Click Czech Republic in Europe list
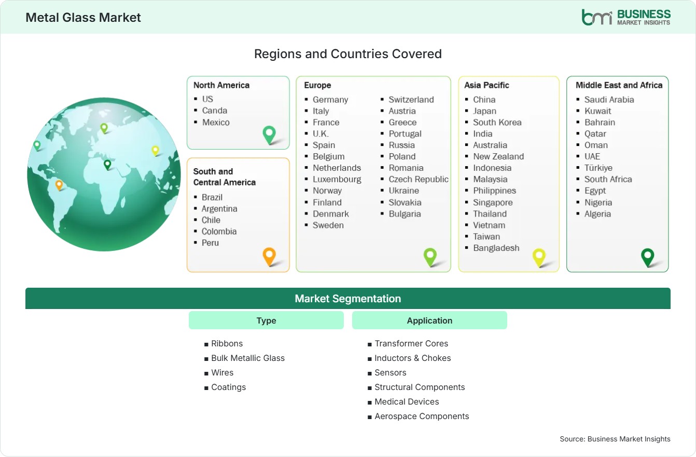 click(419, 179)
